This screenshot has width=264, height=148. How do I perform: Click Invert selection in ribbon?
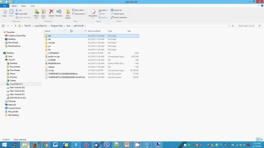coord(119,17)
